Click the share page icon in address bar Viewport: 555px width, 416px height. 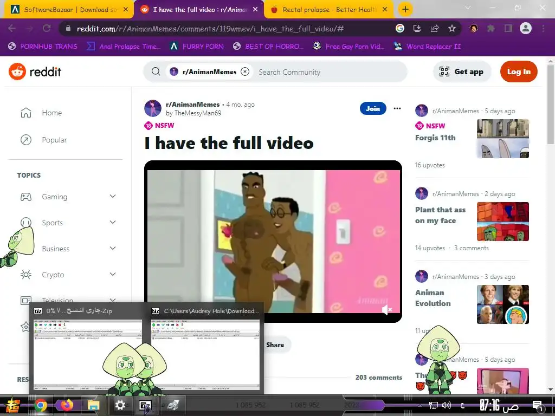(x=435, y=28)
